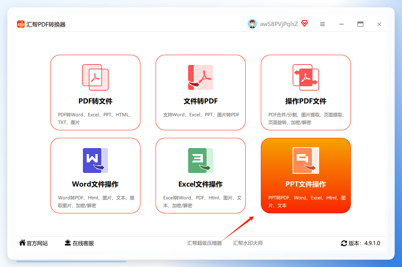Viewport: 402px width, 267px height.
Task: Click the 操作PDF文件 card icon
Action: pos(306,77)
